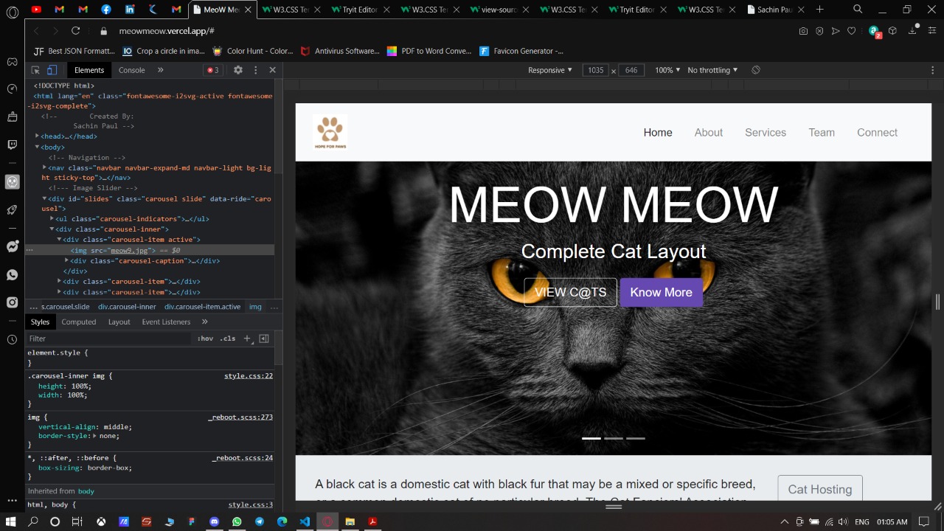Viewport: 944px width, 531px height.
Task: Toggle the :hov element state button
Action: [205, 339]
